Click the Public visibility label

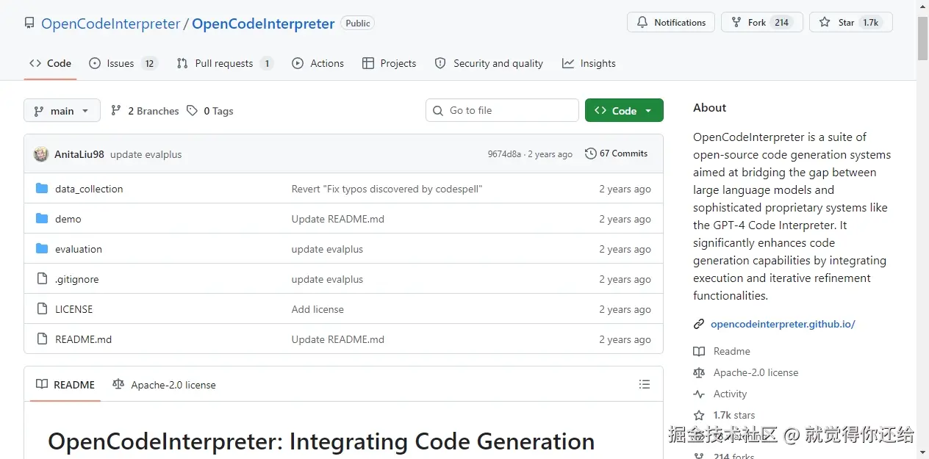click(x=358, y=23)
